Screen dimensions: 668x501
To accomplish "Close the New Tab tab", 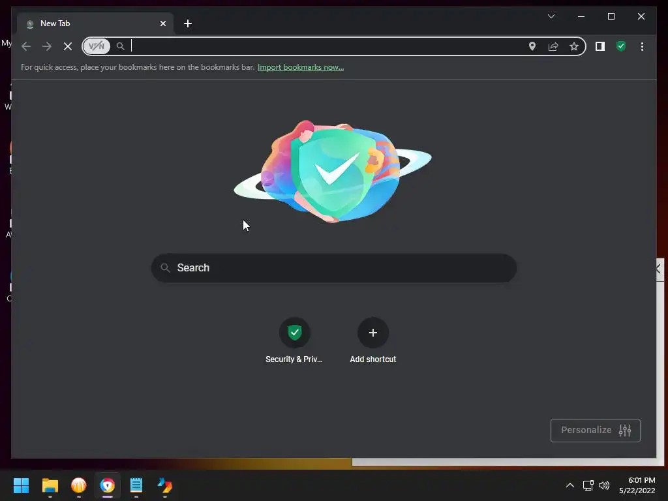I will click(162, 23).
